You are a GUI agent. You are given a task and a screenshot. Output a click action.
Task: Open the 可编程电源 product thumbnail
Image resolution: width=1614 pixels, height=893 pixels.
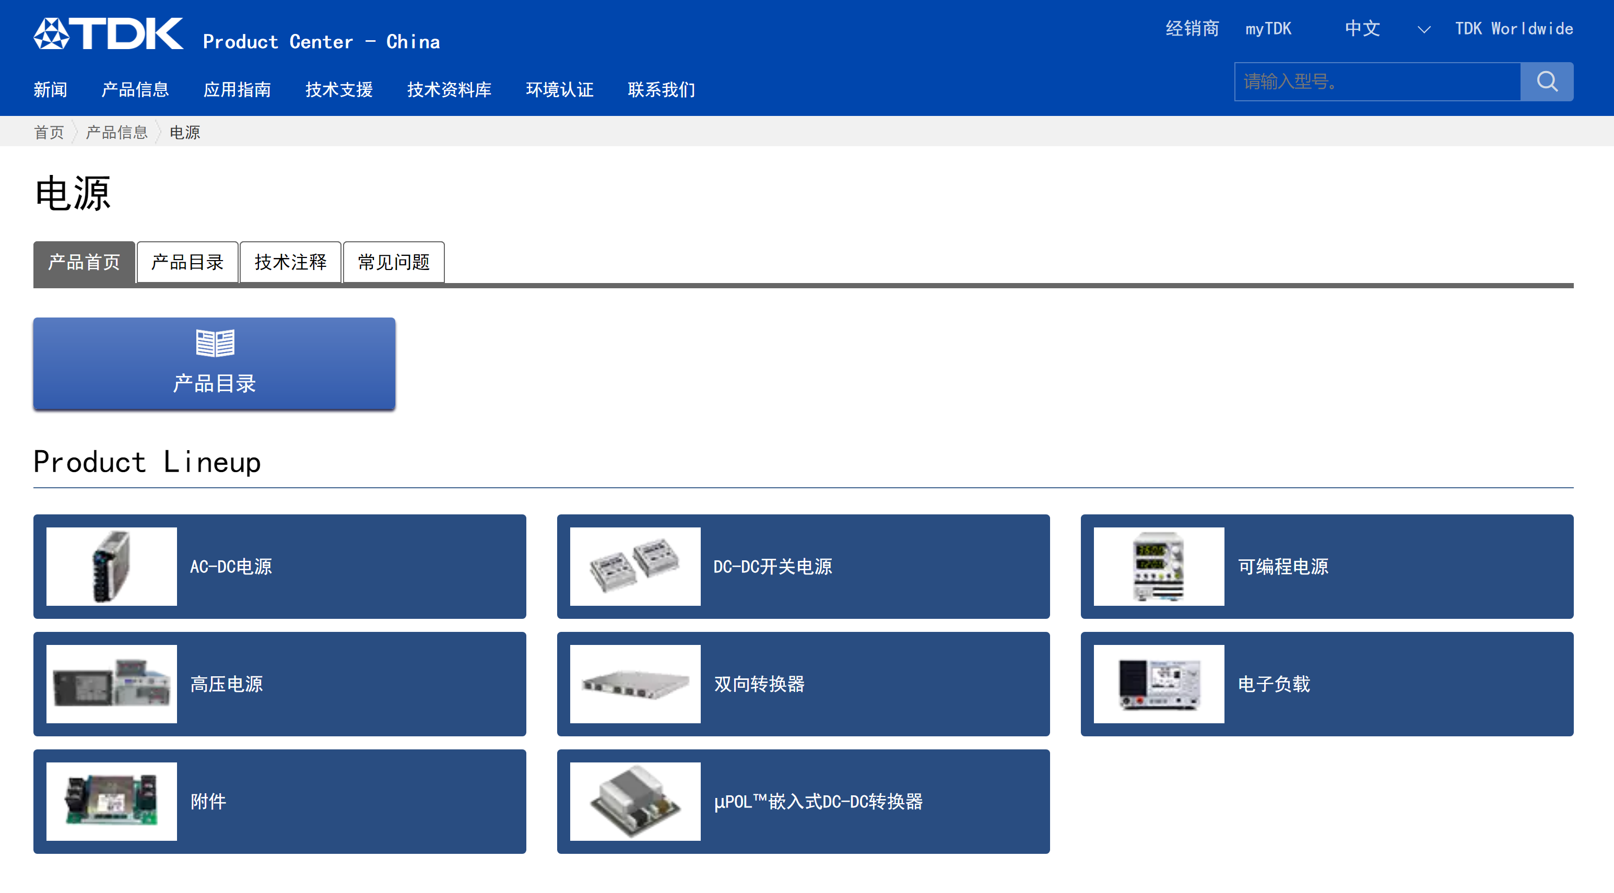coord(1159,567)
